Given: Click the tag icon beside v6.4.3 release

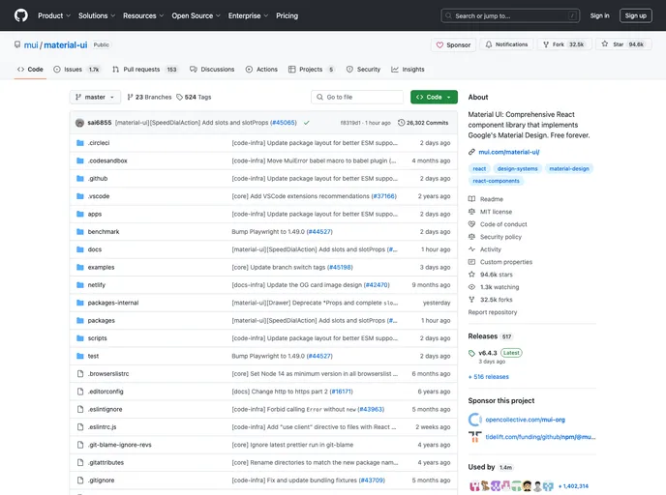Looking at the screenshot, I should point(471,353).
